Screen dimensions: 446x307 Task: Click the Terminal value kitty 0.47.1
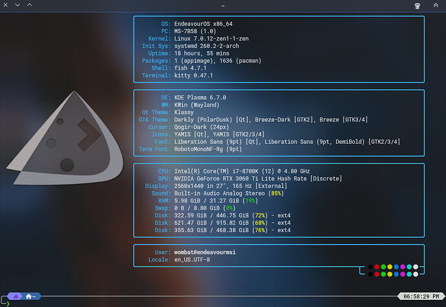[x=193, y=75]
